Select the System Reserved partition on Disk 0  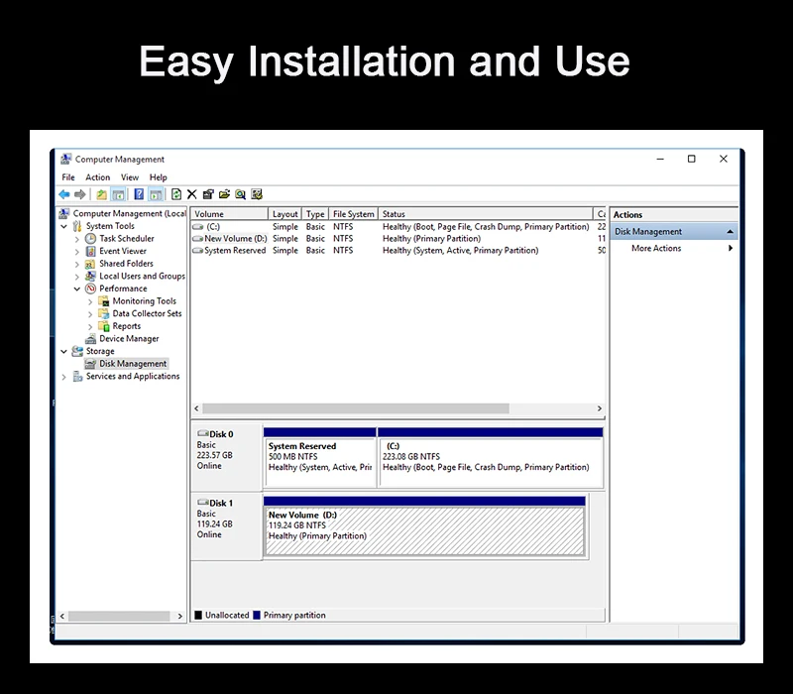[320, 457]
